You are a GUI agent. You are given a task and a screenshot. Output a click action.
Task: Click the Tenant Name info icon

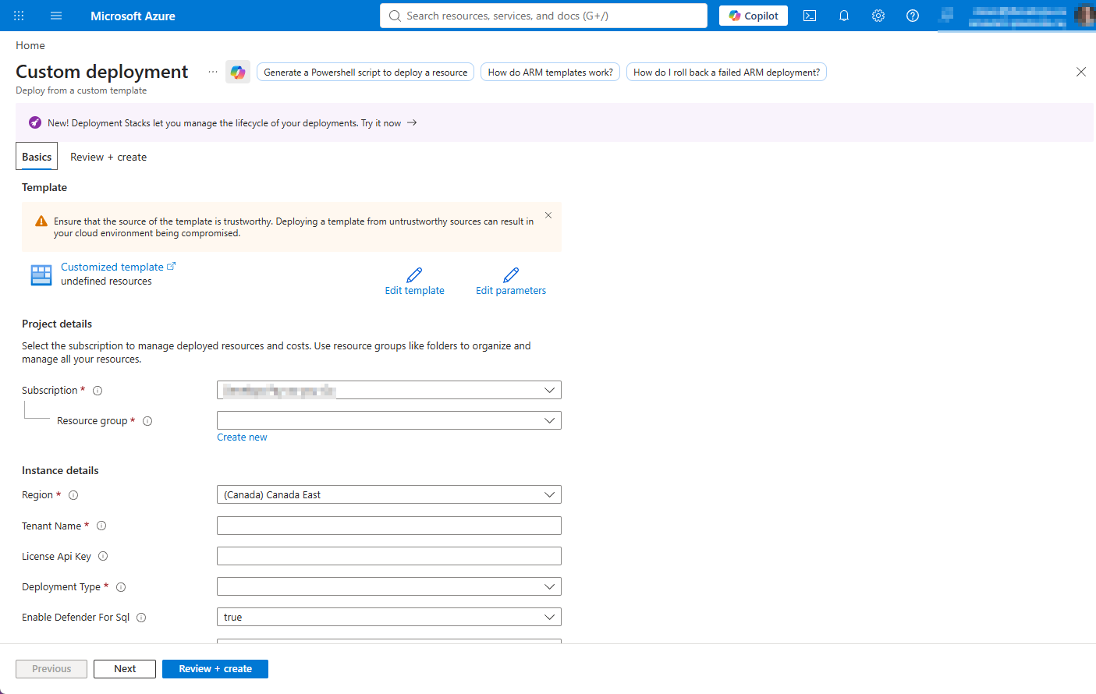pos(101,526)
